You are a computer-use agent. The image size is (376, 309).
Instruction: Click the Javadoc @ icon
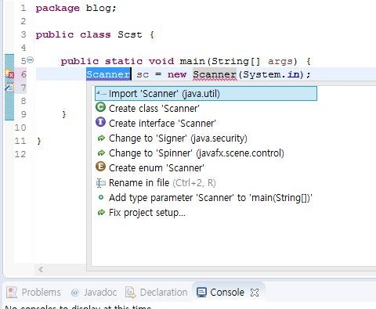75,293
